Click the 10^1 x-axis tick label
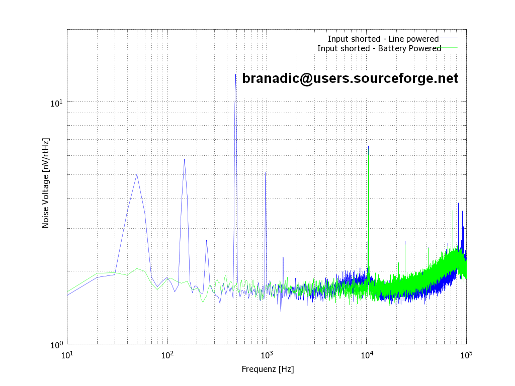 click(67, 355)
